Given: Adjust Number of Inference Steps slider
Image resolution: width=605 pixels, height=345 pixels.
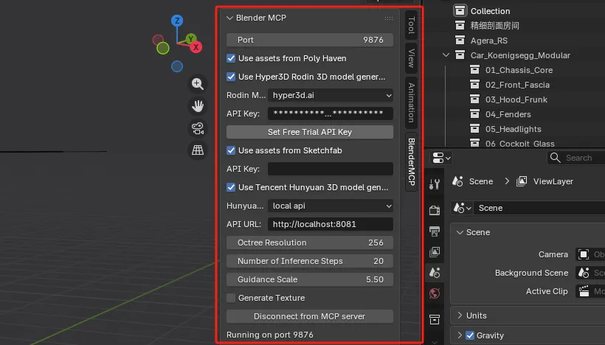Looking at the screenshot, I should coord(310,261).
